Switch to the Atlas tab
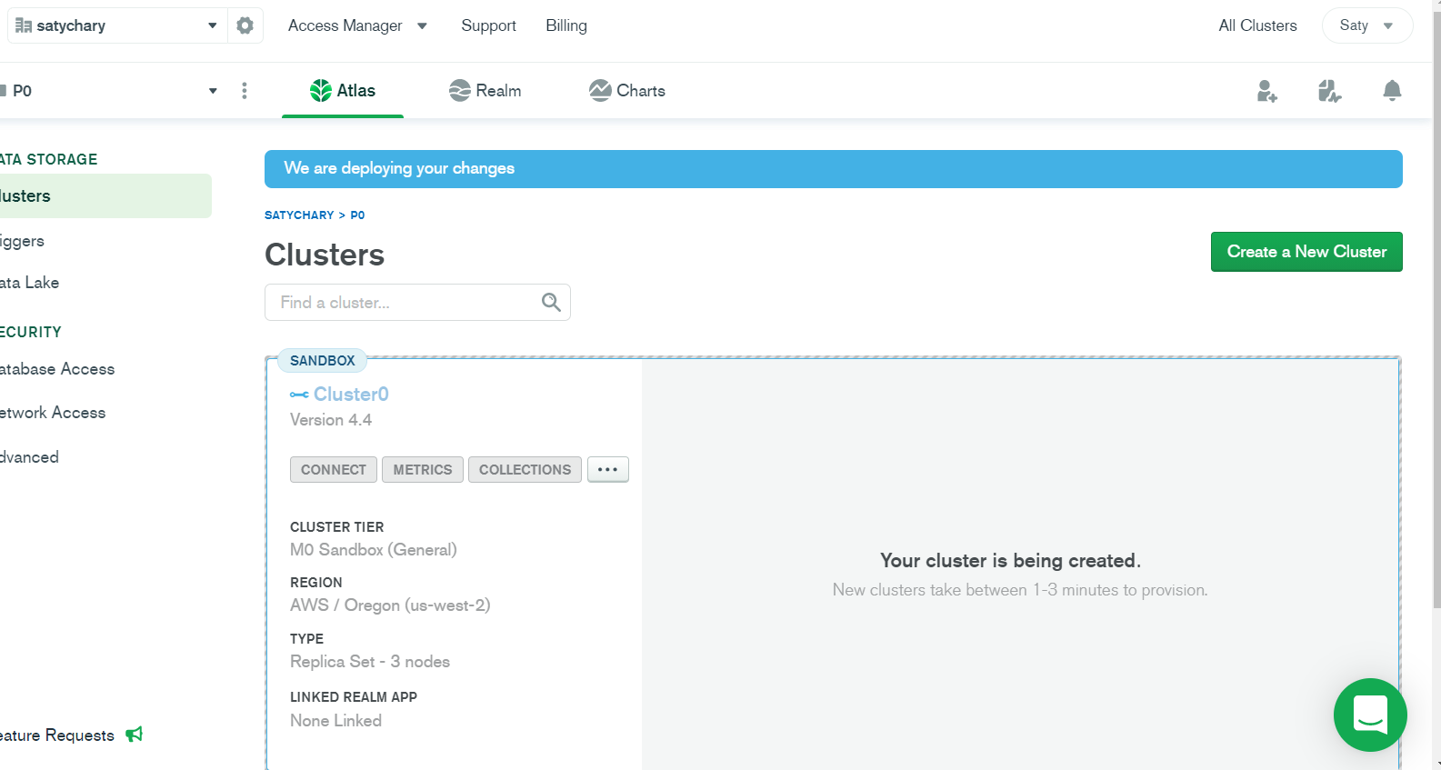1441x770 pixels. coord(343,91)
